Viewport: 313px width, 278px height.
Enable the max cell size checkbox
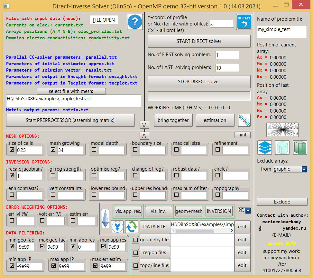coord(177,150)
